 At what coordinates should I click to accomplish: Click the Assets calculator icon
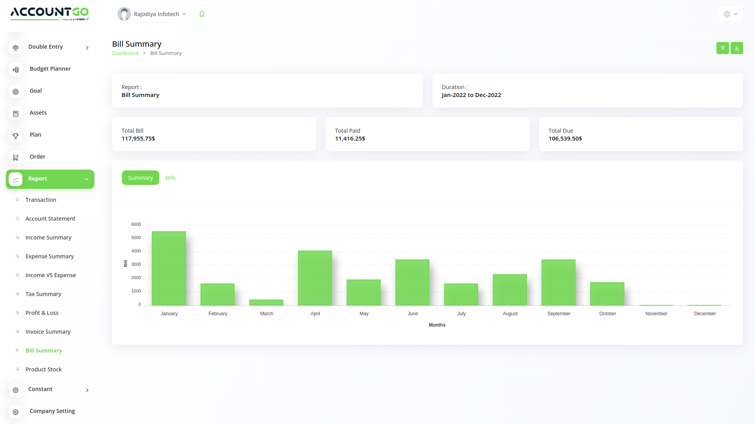[16, 113]
